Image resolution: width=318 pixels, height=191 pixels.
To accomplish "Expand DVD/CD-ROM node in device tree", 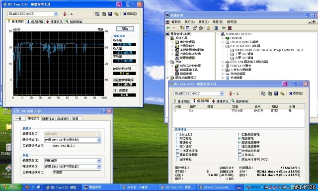I will click(x=223, y=42).
